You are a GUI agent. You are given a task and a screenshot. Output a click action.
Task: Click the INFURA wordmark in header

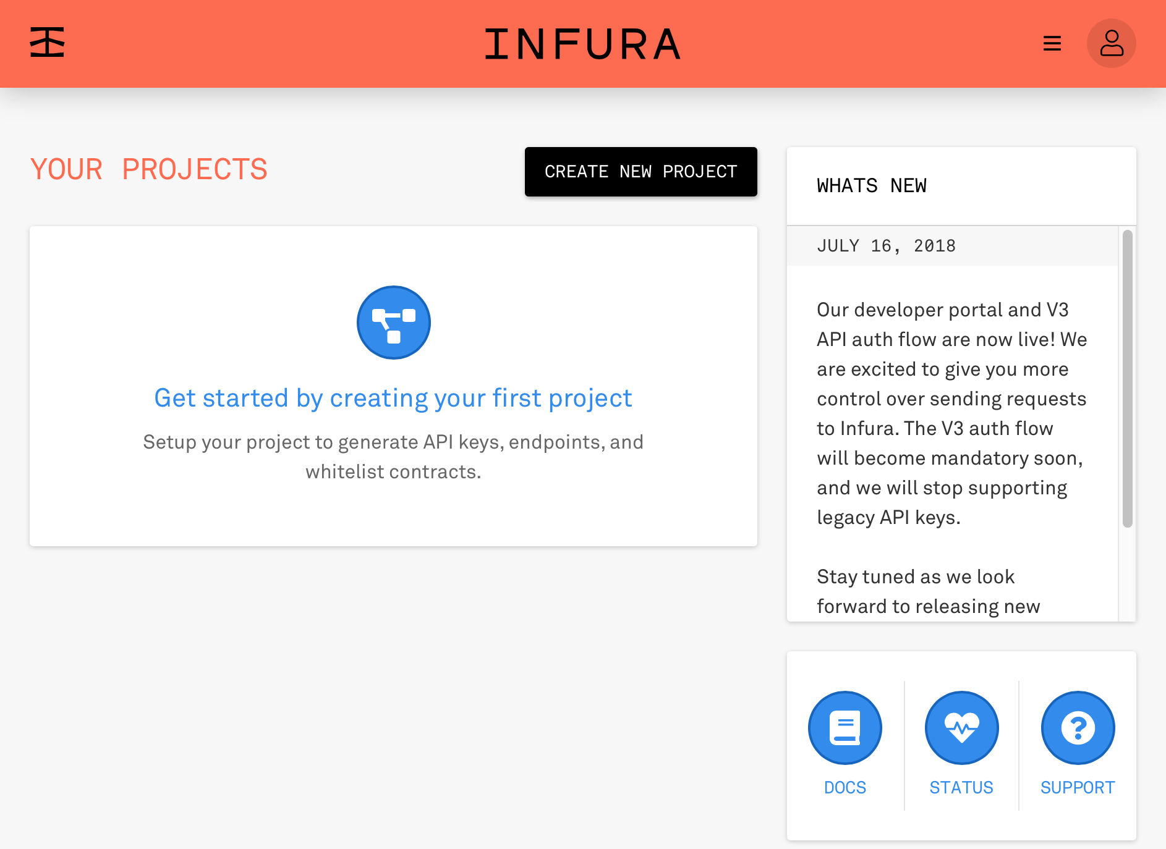[582, 44]
